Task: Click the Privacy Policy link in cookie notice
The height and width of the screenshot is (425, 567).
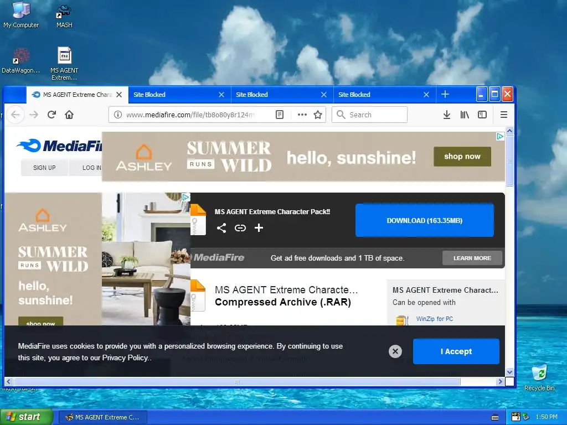Action: (x=125, y=358)
